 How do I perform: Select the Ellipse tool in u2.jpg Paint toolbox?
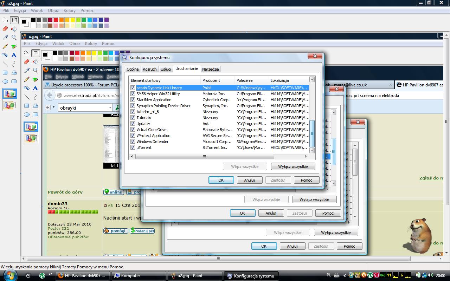tap(5, 81)
